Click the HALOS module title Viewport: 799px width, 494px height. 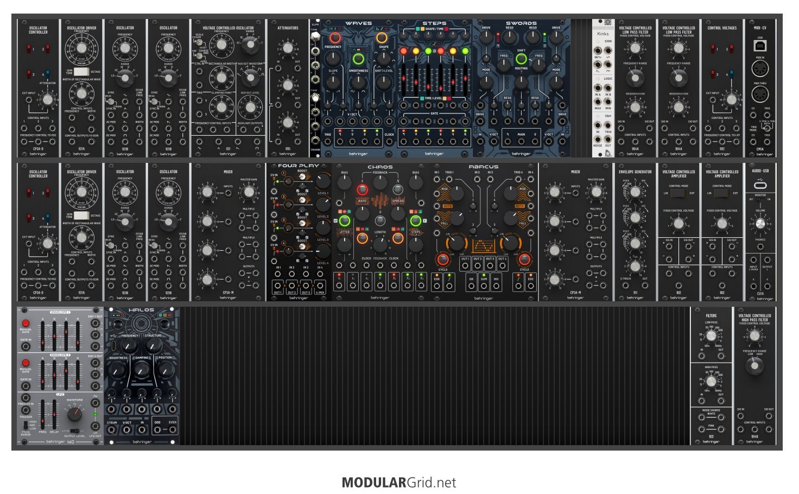click(141, 311)
